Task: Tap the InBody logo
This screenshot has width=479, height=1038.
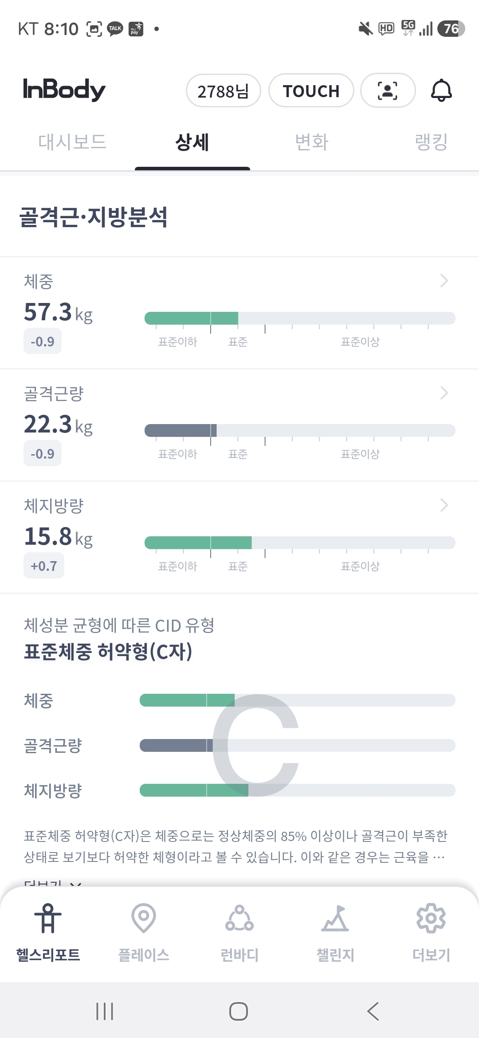Action: pyautogui.click(x=64, y=90)
